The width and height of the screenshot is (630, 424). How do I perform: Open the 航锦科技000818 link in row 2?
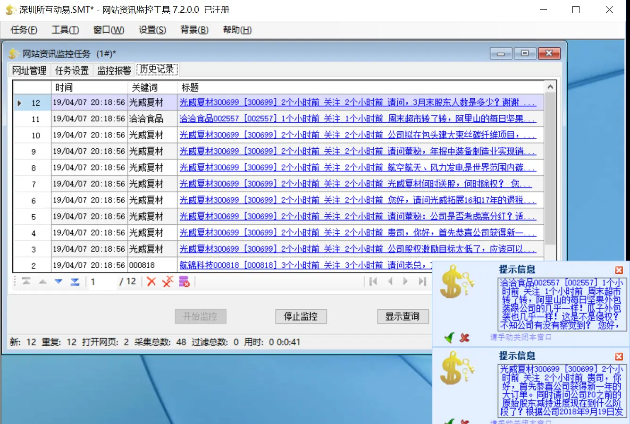click(305, 265)
